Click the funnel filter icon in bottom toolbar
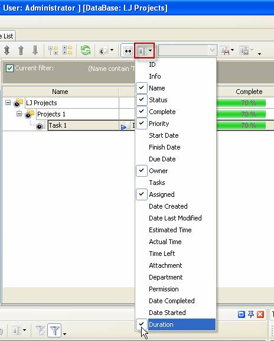 click(x=54, y=330)
